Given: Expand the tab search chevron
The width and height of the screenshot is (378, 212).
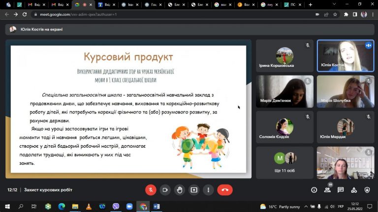Looking at the screenshot, I should pyautogui.click(x=334, y=4).
